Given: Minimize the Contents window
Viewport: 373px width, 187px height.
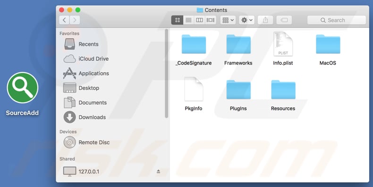Looking at the screenshot, I should (70, 10).
